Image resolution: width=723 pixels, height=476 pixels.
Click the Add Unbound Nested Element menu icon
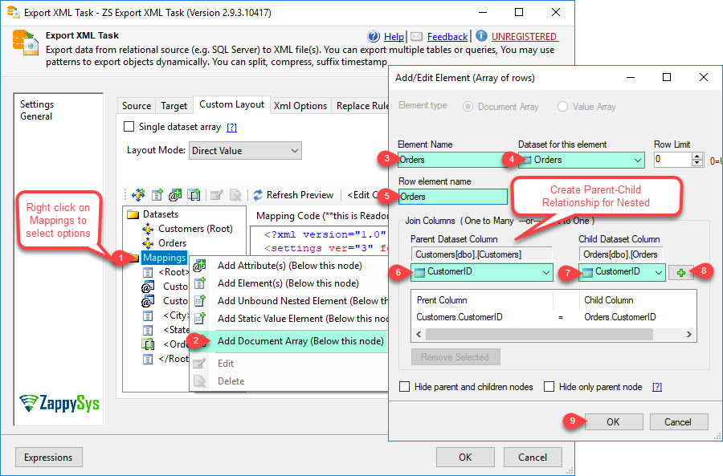(200, 301)
